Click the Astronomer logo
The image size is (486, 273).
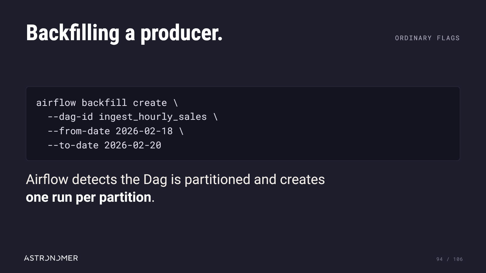pyautogui.click(x=51, y=258)
